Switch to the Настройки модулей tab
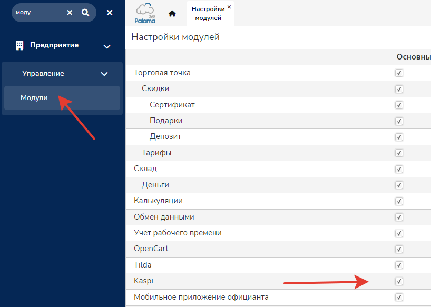The height and width of the screenshot is (307, 431). 208,14
